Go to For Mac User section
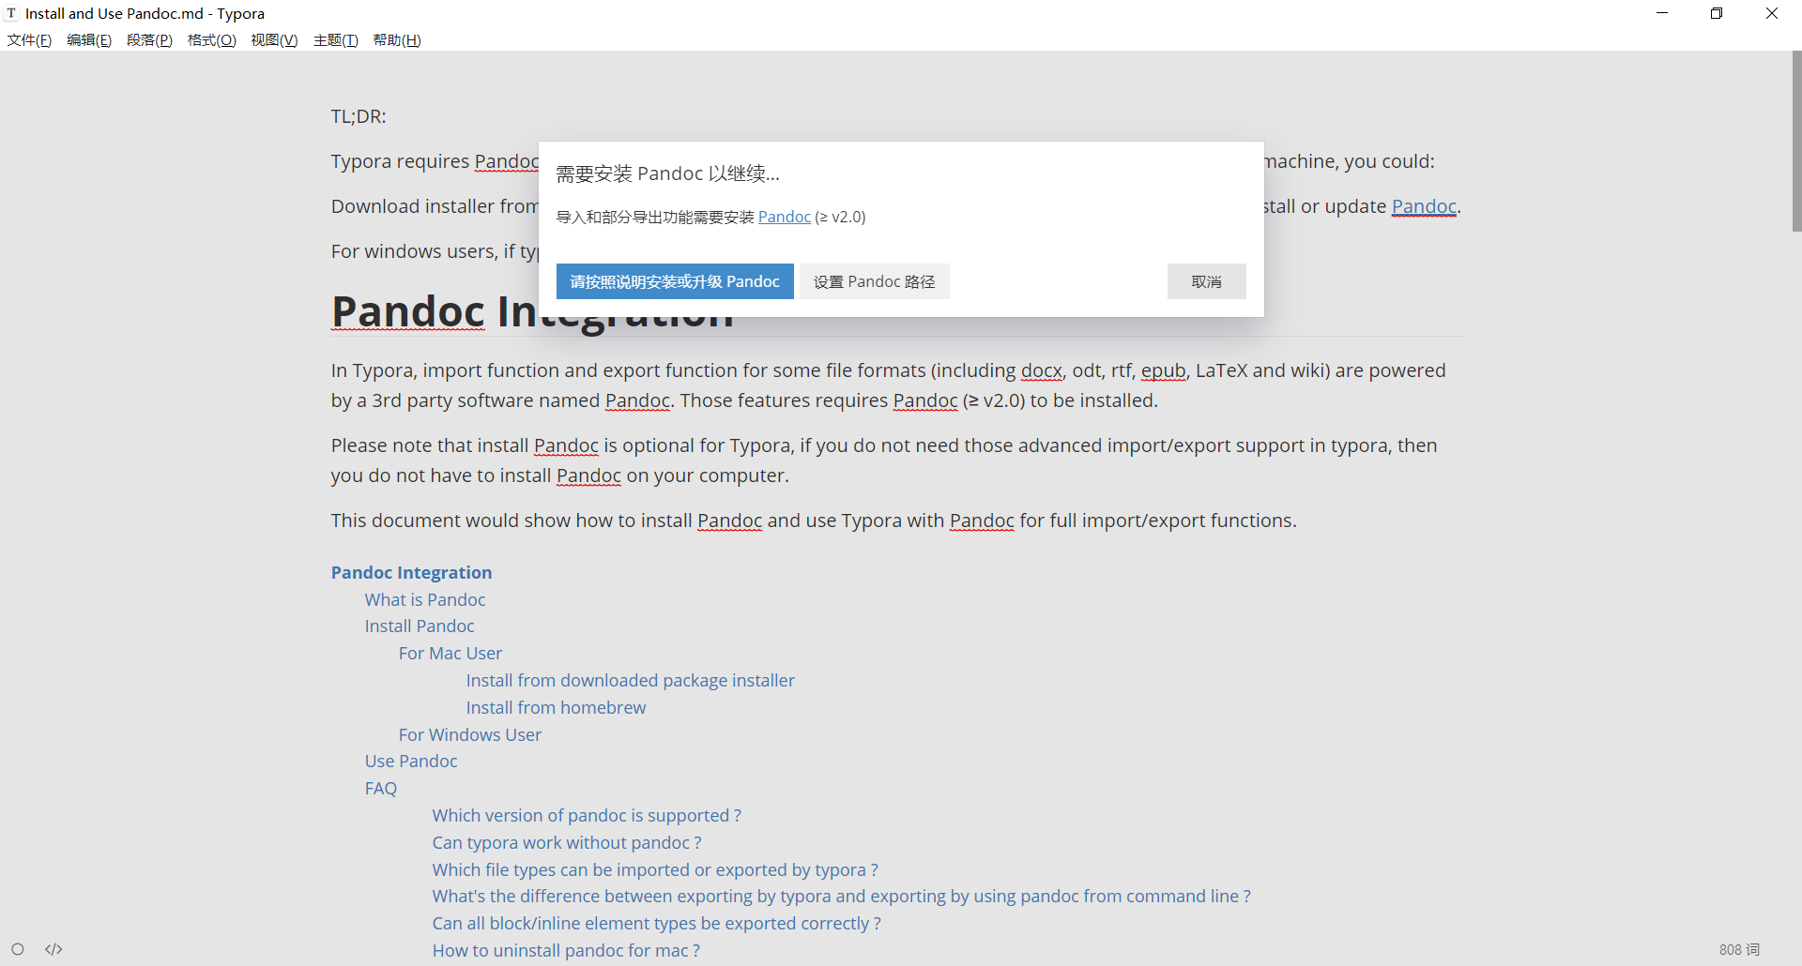Screen dimensions: 1802x966 coord(450,653)
